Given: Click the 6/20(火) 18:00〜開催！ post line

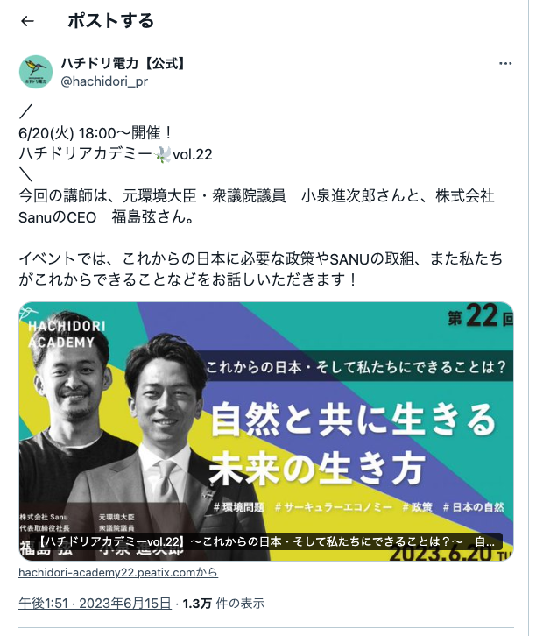Looking at the screenshot, I should pos(95,133).
